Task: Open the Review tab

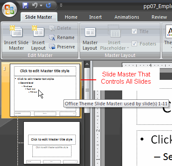Action: 159,17
